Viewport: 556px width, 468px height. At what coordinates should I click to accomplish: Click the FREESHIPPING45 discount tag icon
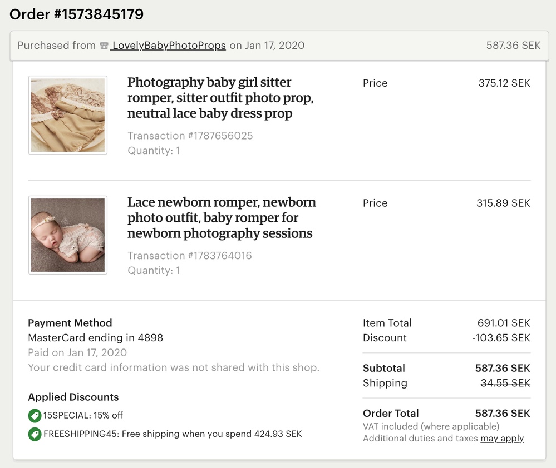[35, 434]
